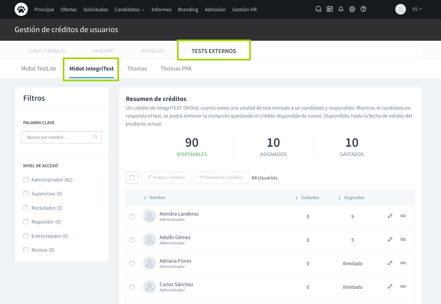Image resolution: width=441 pixels, height=304 pixels.
Task: Select Adriana Flores row checkbox
Action: (132, 264)
